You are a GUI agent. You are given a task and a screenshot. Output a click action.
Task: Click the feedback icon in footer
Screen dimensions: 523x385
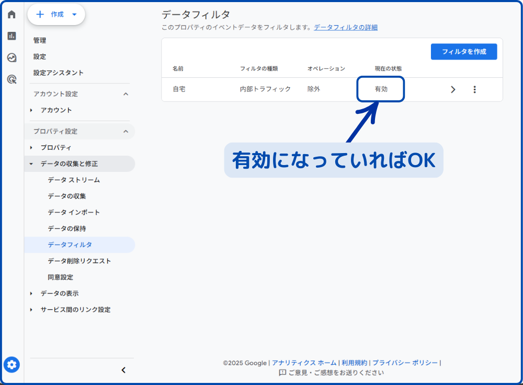coord(282,373)
